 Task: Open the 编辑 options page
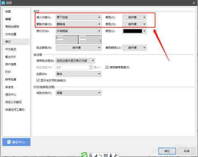pos(8,19)
